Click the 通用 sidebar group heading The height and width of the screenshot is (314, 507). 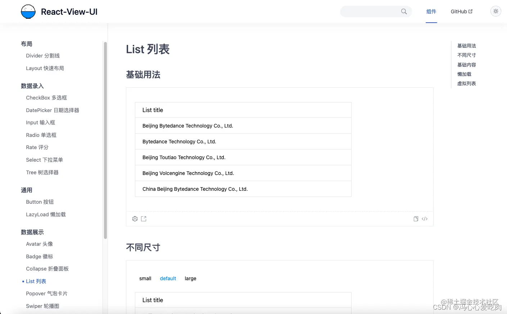click(27, 190)
